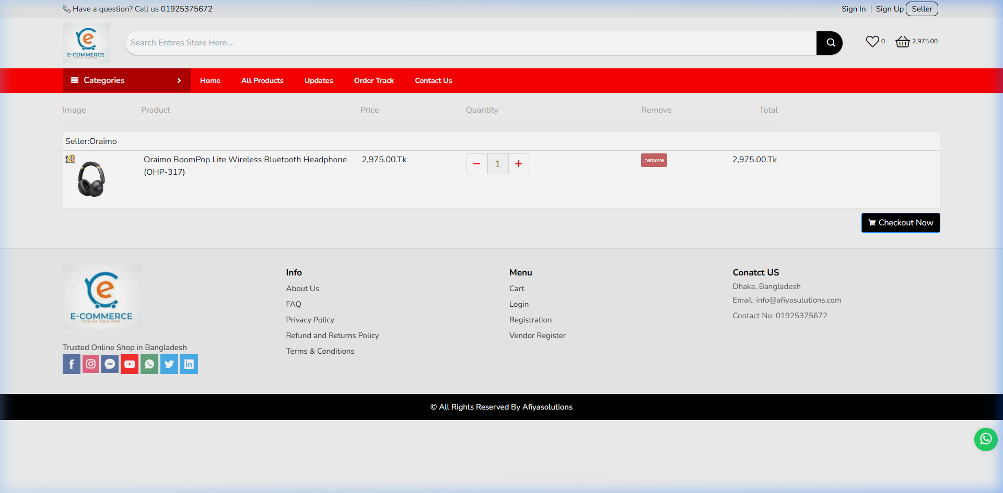Image resolution: width=1003 pixels, height=493 pixels.
Task: Visit the Facebook social icon
Action: (x=71, y=364)
